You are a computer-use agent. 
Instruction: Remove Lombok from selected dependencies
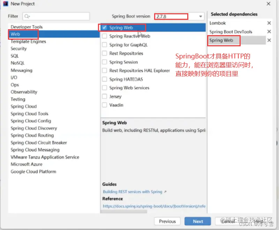pos(269,23)
